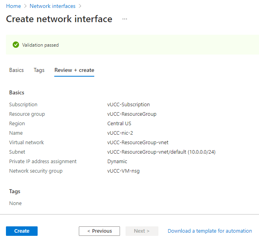
Task: Click the greyed-out Next button
Action: pos(142,231)
